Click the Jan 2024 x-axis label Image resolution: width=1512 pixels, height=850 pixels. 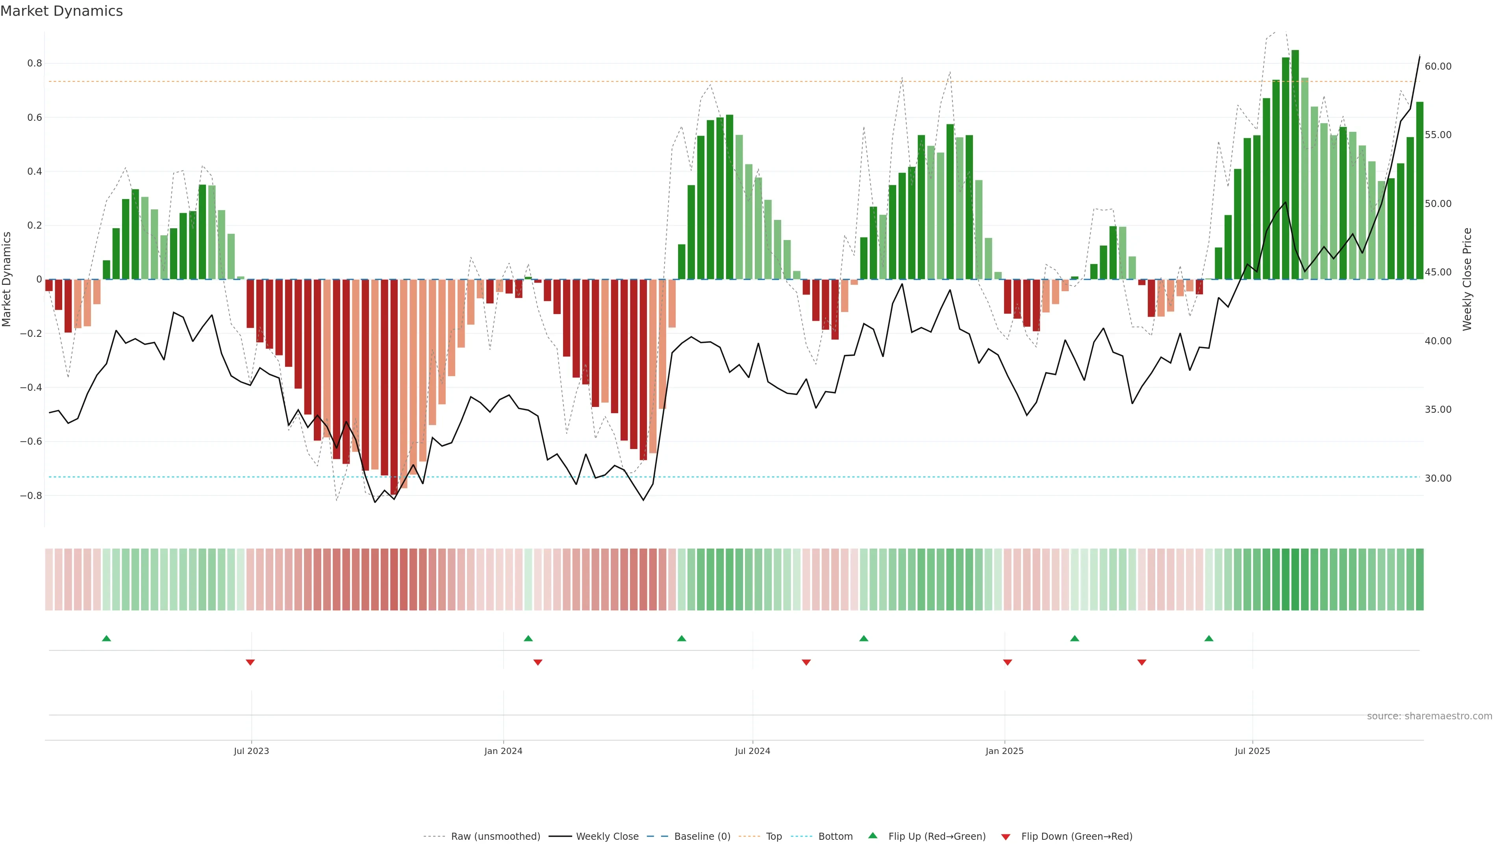coord(503,751)
